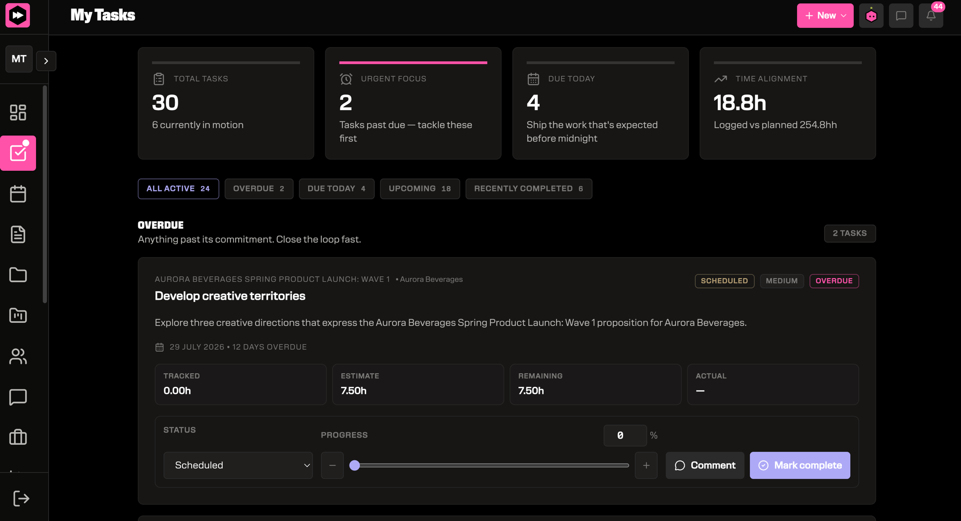961x521 pixels.
Task: Decrease progress with minus button
Action: 332,465
